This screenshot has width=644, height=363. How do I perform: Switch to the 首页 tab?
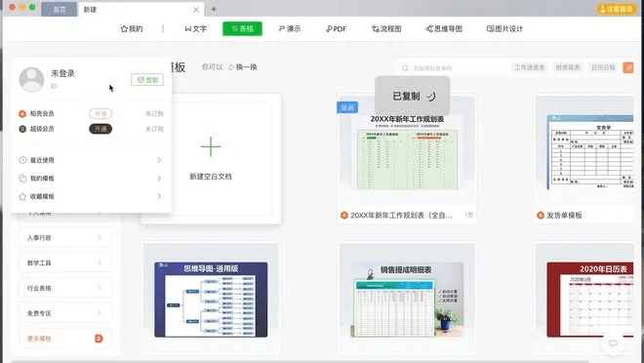point(60,9)
